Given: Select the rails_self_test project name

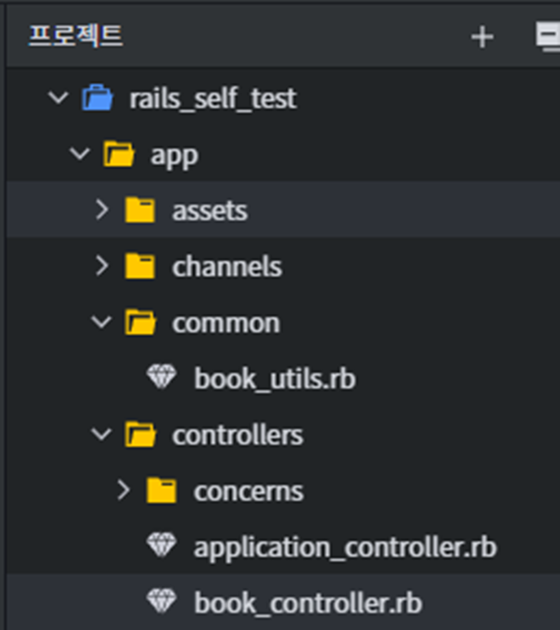Looking at the screenshot, I should [x=213, y=99].
